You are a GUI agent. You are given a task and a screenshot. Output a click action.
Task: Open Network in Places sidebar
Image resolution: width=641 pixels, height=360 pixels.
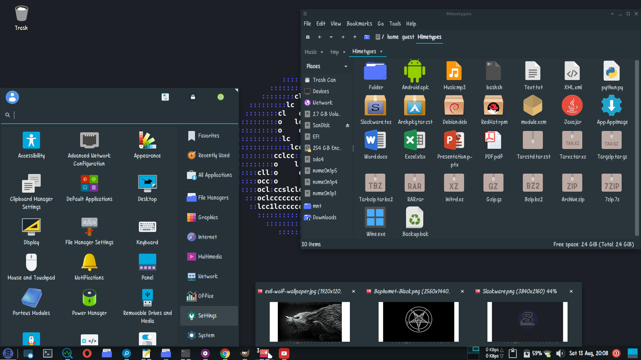pyautogui.click(x=323, y=103)
